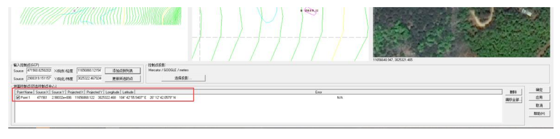560x139 pixels.
Task: Open help via the 帮助(H) button
Action: (540, 114)
